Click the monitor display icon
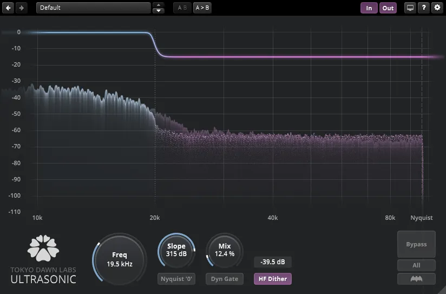The height and width of the screenshot is (294, 446). pyautogui.click(x=410, y=8)
